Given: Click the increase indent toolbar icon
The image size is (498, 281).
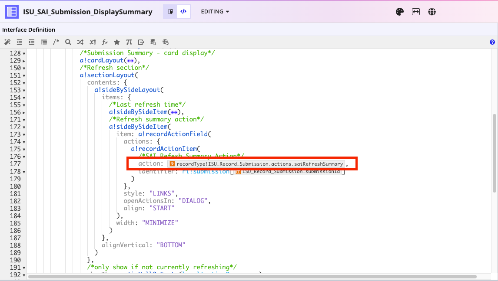Looking at the screenshot, I should tap(31, 42).
